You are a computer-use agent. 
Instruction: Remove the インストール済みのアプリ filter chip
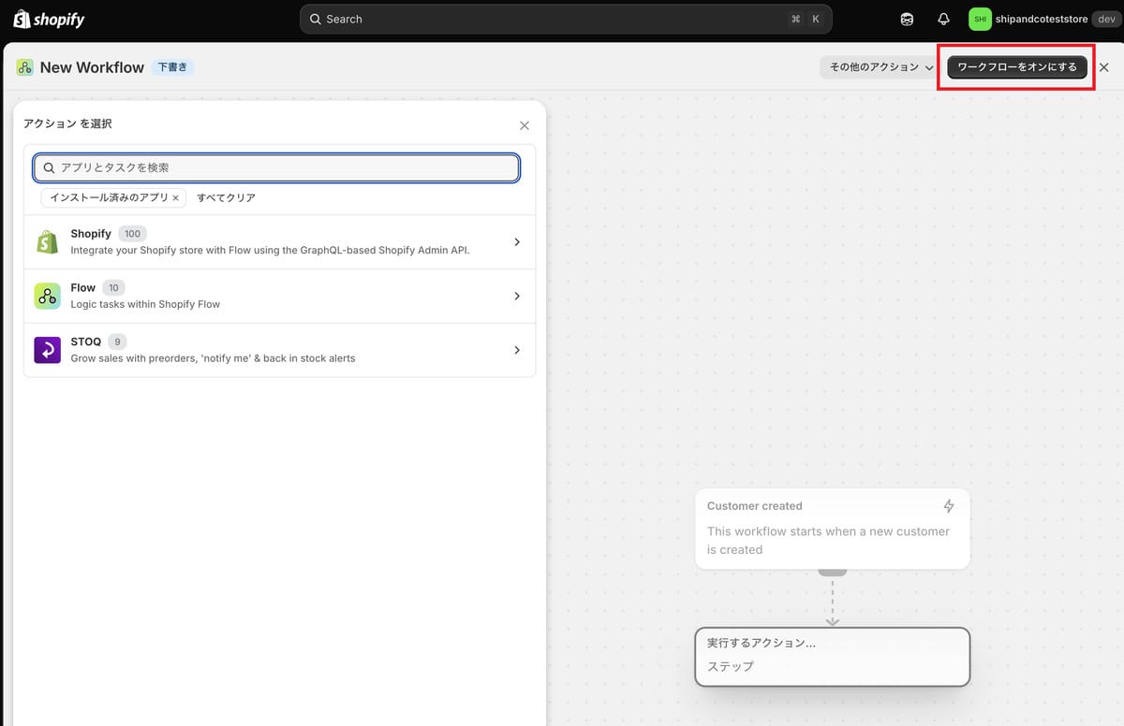[x=175, y=198]
